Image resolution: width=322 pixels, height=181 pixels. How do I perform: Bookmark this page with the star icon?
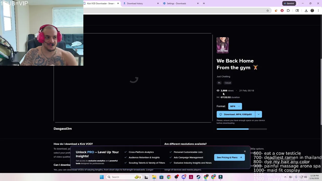click(268, 11)
